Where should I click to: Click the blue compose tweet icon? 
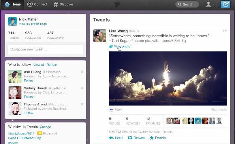225,4
